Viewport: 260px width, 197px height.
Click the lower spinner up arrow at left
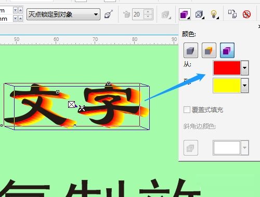tap(20, 18)
